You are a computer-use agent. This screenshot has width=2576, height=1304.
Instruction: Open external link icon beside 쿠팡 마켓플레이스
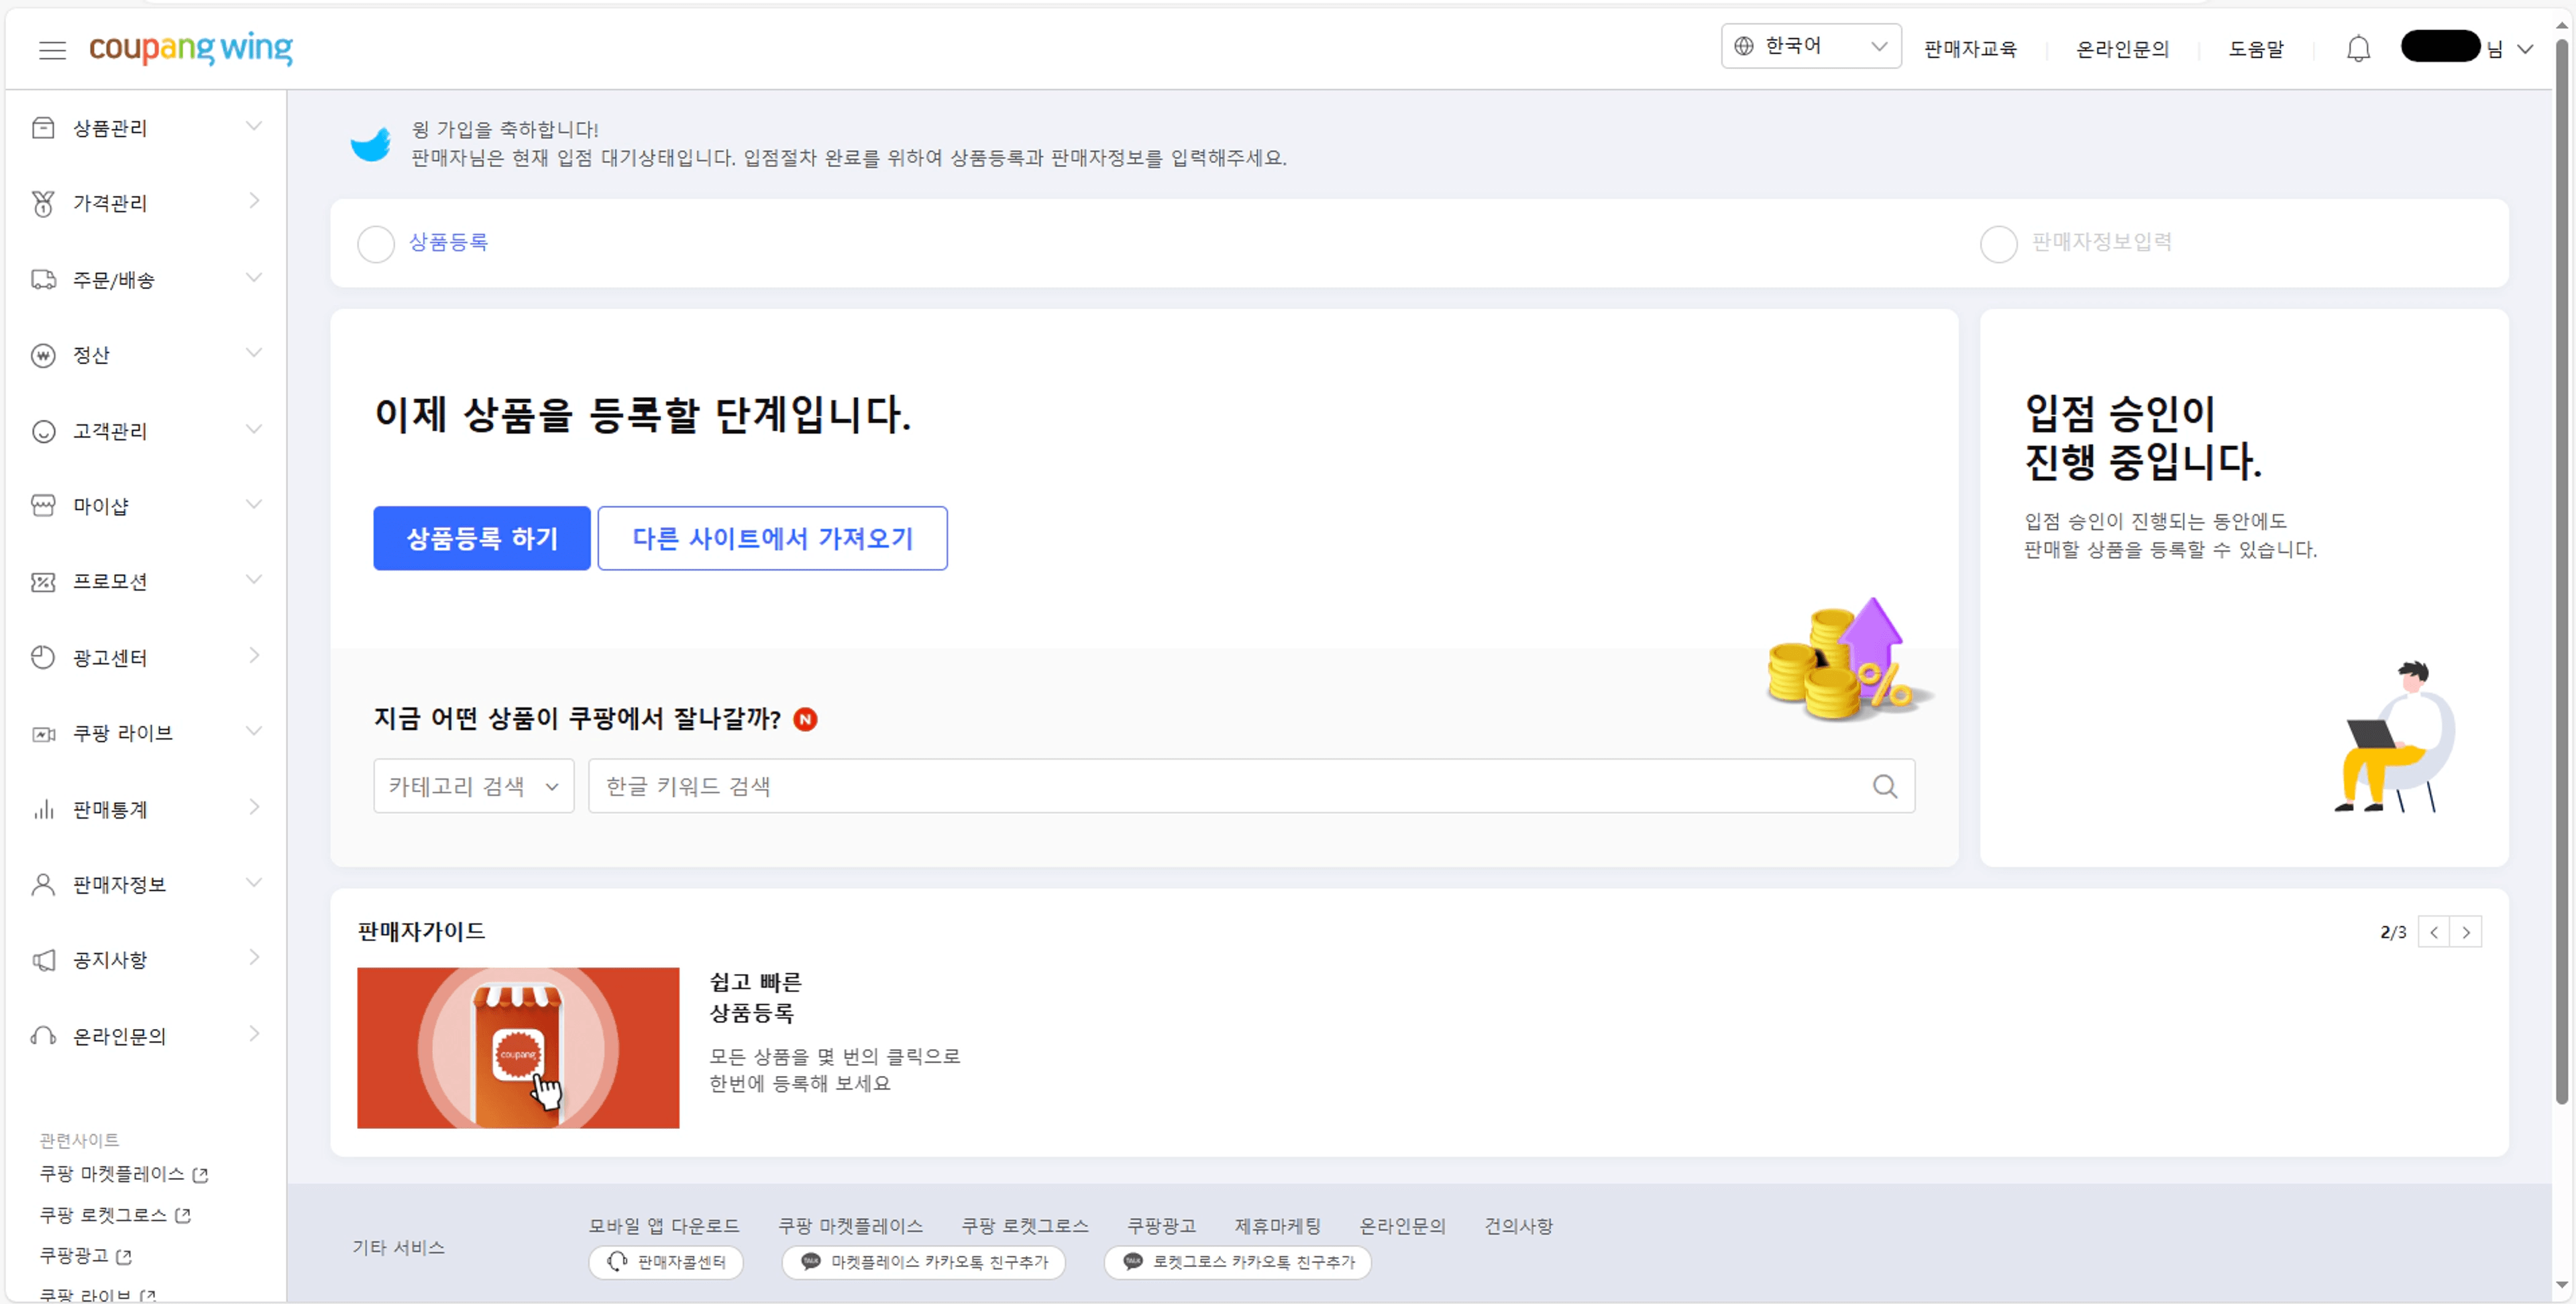point(200,1175)
